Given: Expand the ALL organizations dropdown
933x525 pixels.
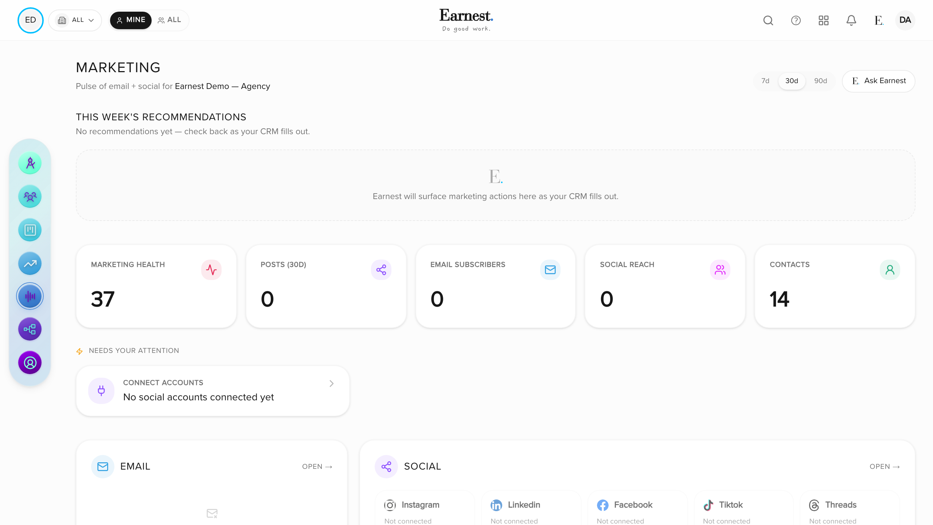Looking at the screenshot, I should pos(75,20).
